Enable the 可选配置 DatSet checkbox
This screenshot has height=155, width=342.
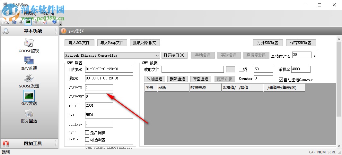pos(87,139)
